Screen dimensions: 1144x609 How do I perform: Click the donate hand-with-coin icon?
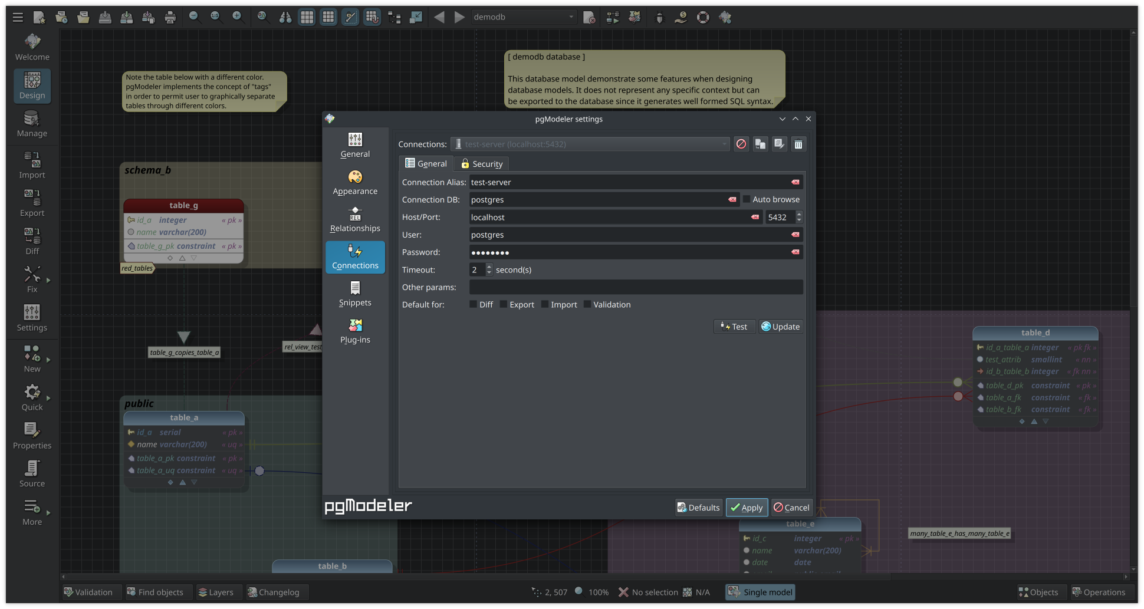tap(681, 17)
